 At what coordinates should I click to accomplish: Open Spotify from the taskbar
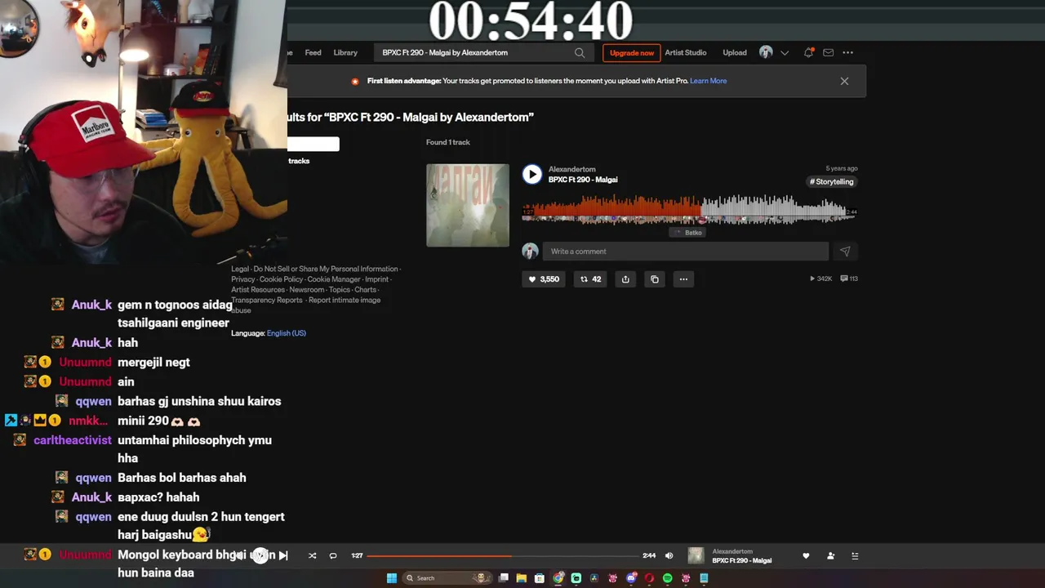(667, 578)
